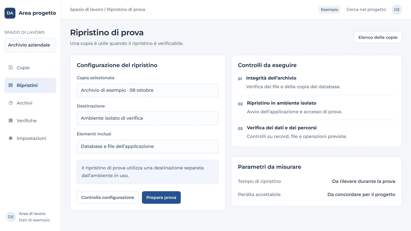Open the Destinazione field
This screenshot has width=411, height=231.
[x=148, y=118]
